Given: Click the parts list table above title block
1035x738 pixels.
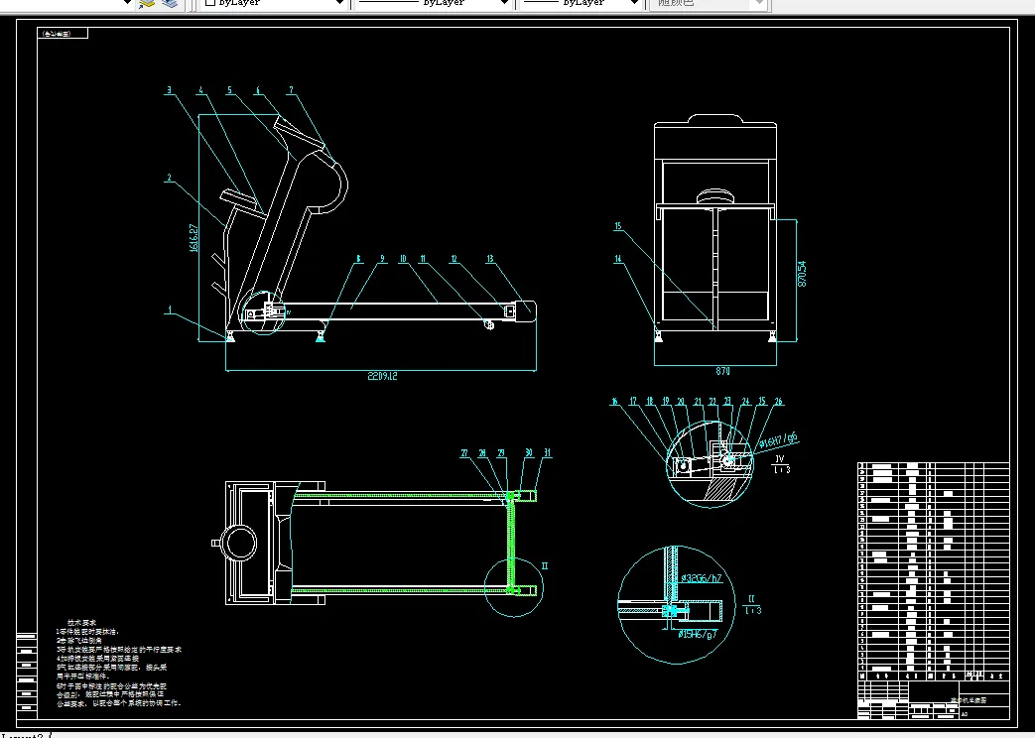Looking at the screenshot, I should click(932, 569).
